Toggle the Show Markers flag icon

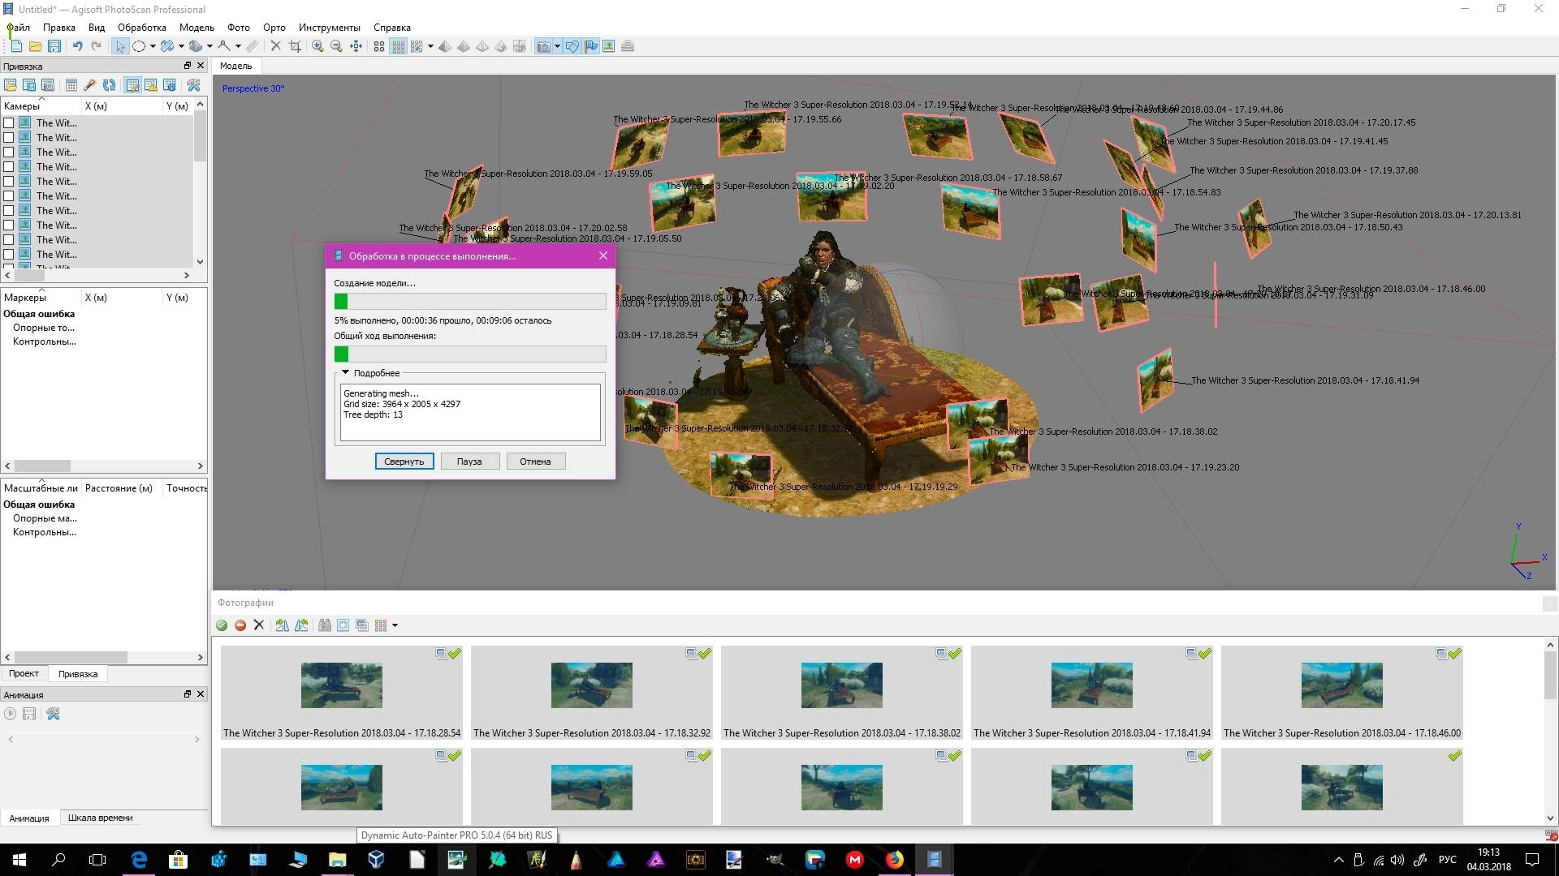click(x=590, y=46)
